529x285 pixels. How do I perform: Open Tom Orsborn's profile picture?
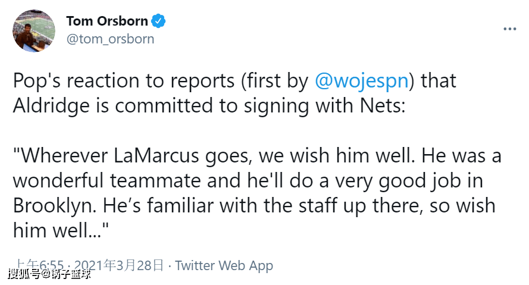(x=34, y=31)
